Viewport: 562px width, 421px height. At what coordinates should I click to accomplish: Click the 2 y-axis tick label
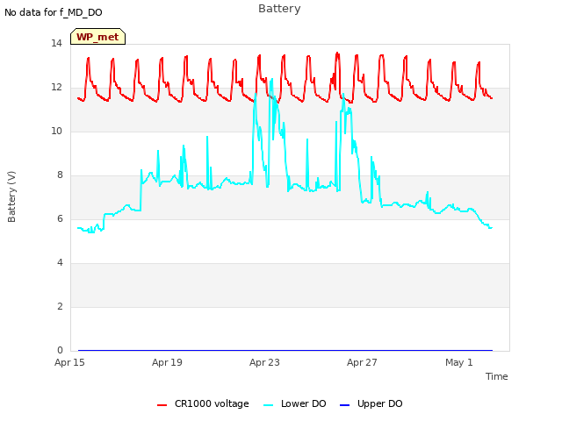point(60,307)
